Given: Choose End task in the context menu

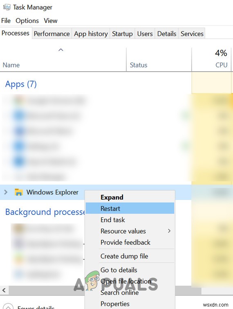Looking at the screenshot, I should tap(130, 220).
